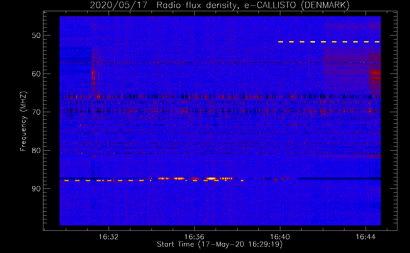Click the 16:32 time tick label
Screen dimensions: 410x253
point(108,237)
